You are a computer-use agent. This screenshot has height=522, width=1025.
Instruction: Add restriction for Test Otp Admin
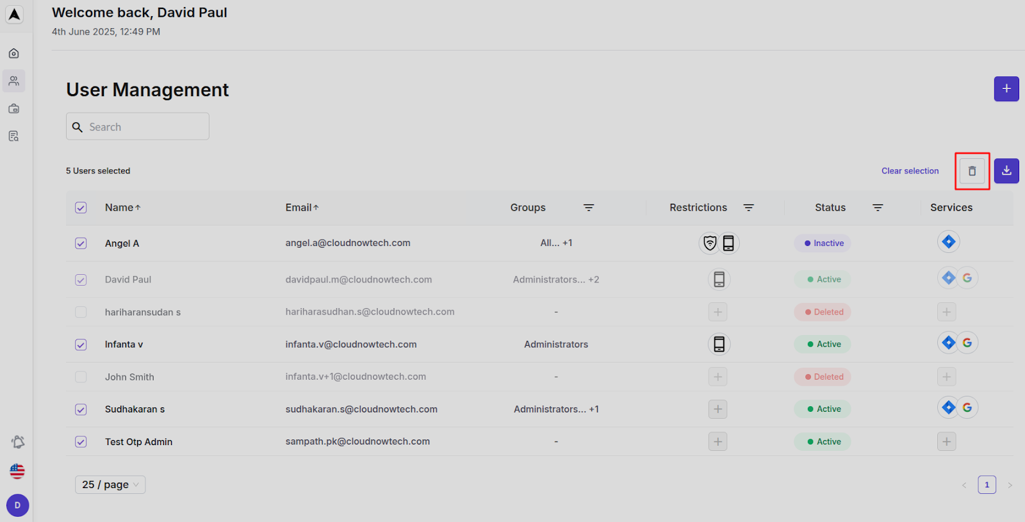click(717, 442)
